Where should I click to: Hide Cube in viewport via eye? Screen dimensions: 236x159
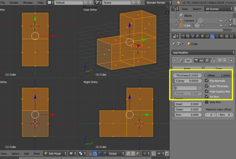point(221,25)
